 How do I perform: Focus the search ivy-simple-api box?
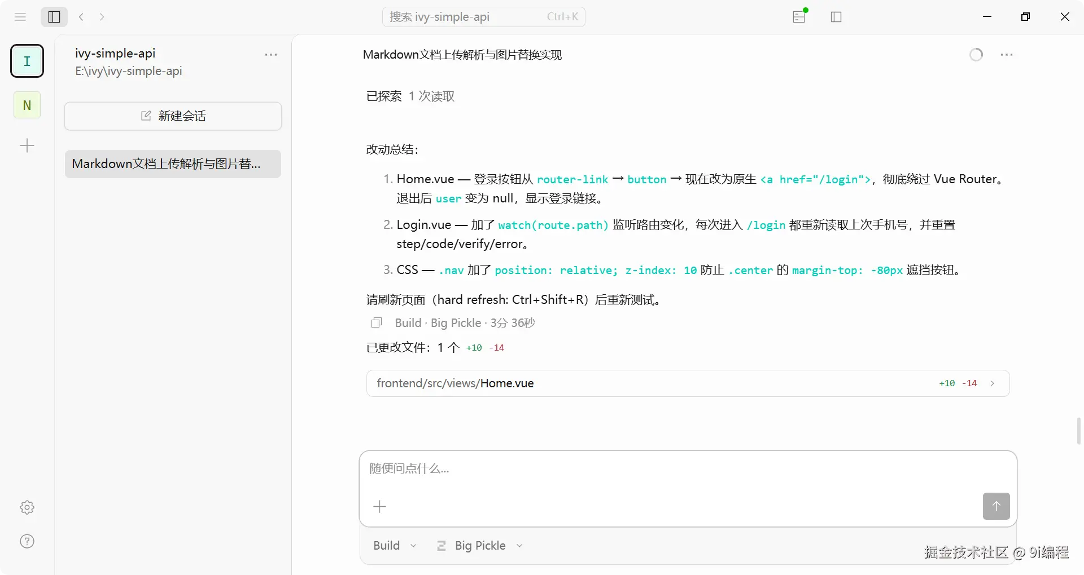[x=484, y=17]
